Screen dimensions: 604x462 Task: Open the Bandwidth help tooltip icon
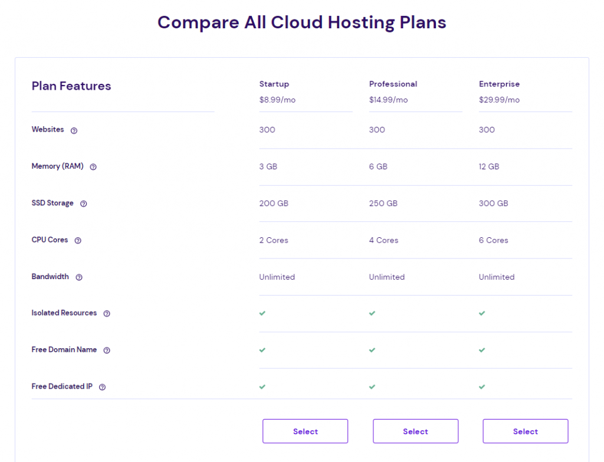pos(79,277)
